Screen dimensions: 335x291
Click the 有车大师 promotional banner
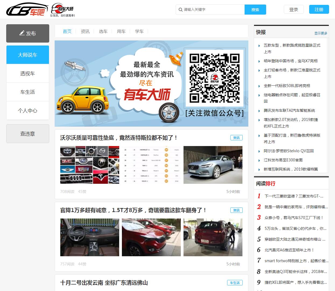[x=151, y=84]
